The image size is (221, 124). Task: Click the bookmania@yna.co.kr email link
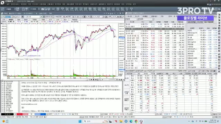29,104
